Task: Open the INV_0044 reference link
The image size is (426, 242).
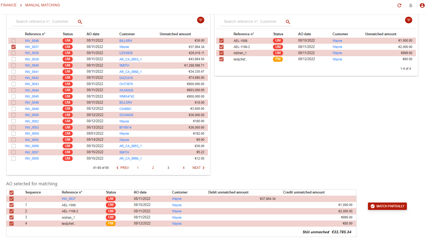Action: [32, 90]
